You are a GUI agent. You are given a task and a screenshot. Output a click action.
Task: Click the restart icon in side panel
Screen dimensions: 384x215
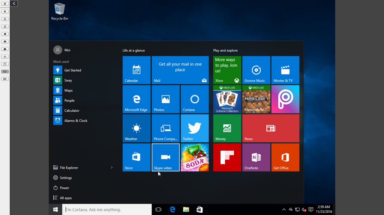pyautogui.click(x=5, y=19)
